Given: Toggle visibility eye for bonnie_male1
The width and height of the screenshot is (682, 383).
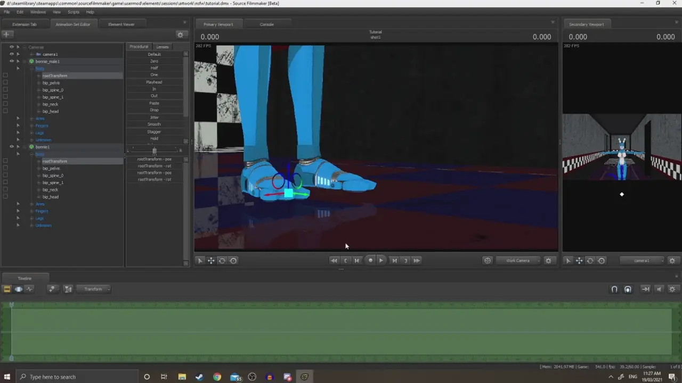Looking at the screenshot, I should point(11,61).
